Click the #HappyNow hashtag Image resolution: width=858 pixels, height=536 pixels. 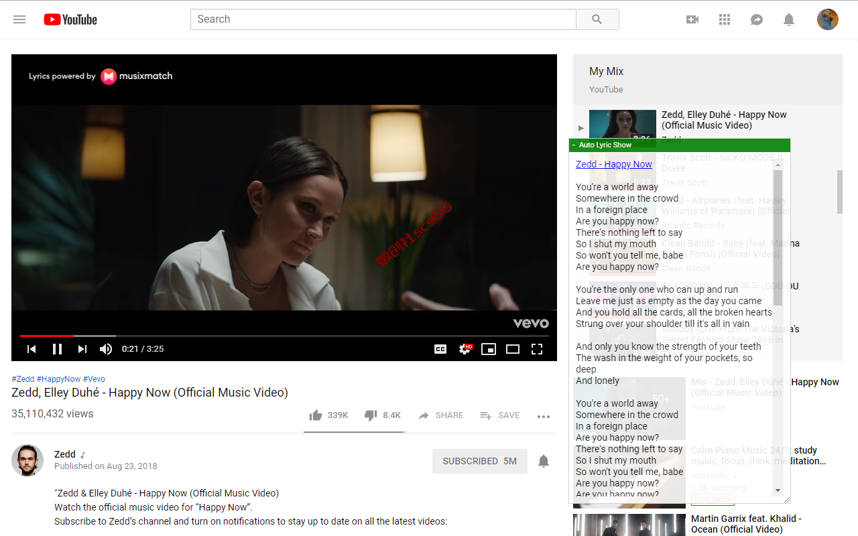point(59,379)
